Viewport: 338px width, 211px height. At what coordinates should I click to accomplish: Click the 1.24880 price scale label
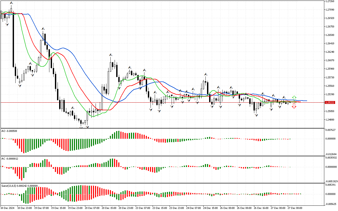[x=330, y=120]
